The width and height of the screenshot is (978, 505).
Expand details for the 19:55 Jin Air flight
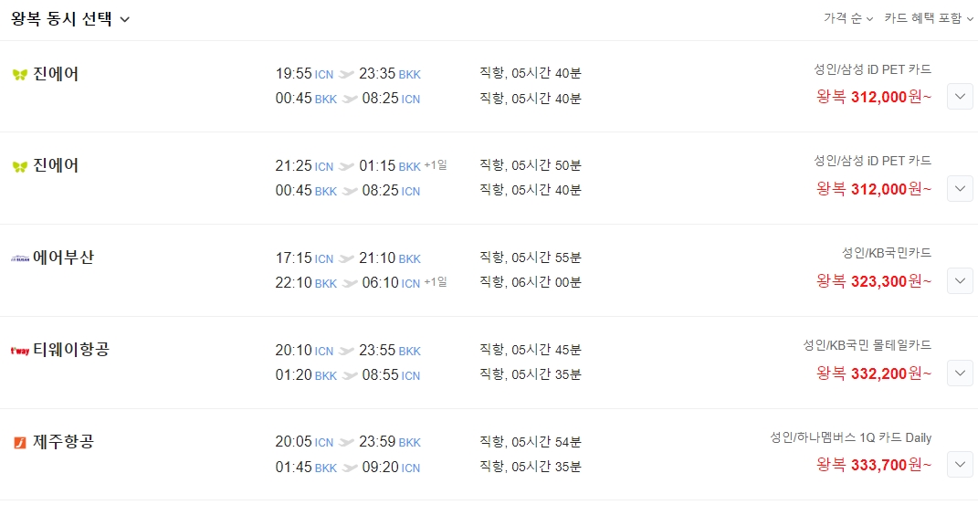pos(960,96)
